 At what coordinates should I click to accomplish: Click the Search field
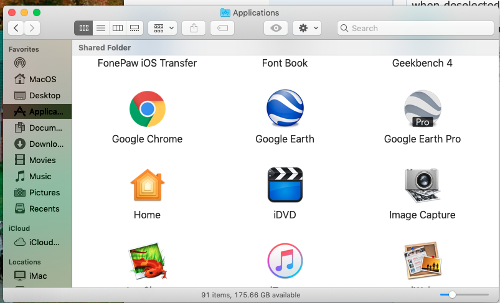(x=415, y=28)
